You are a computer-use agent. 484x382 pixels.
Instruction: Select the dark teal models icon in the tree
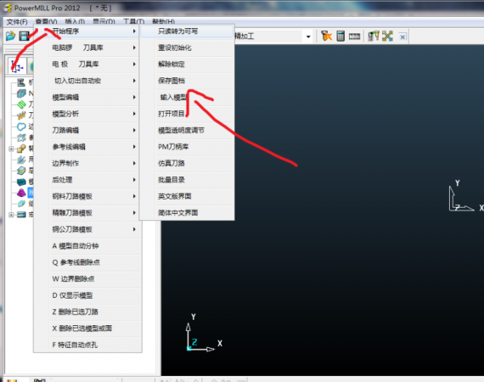(21, 182)
